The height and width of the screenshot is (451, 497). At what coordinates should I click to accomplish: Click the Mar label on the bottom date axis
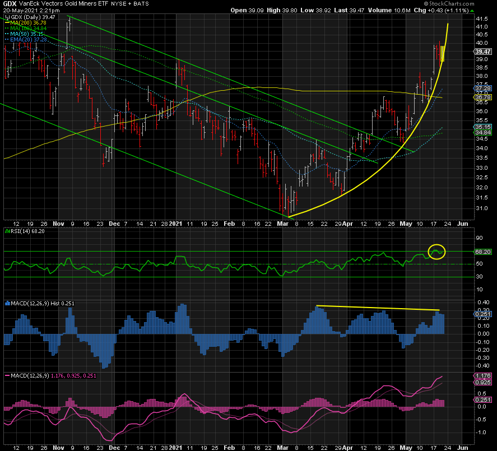(283, 448)
